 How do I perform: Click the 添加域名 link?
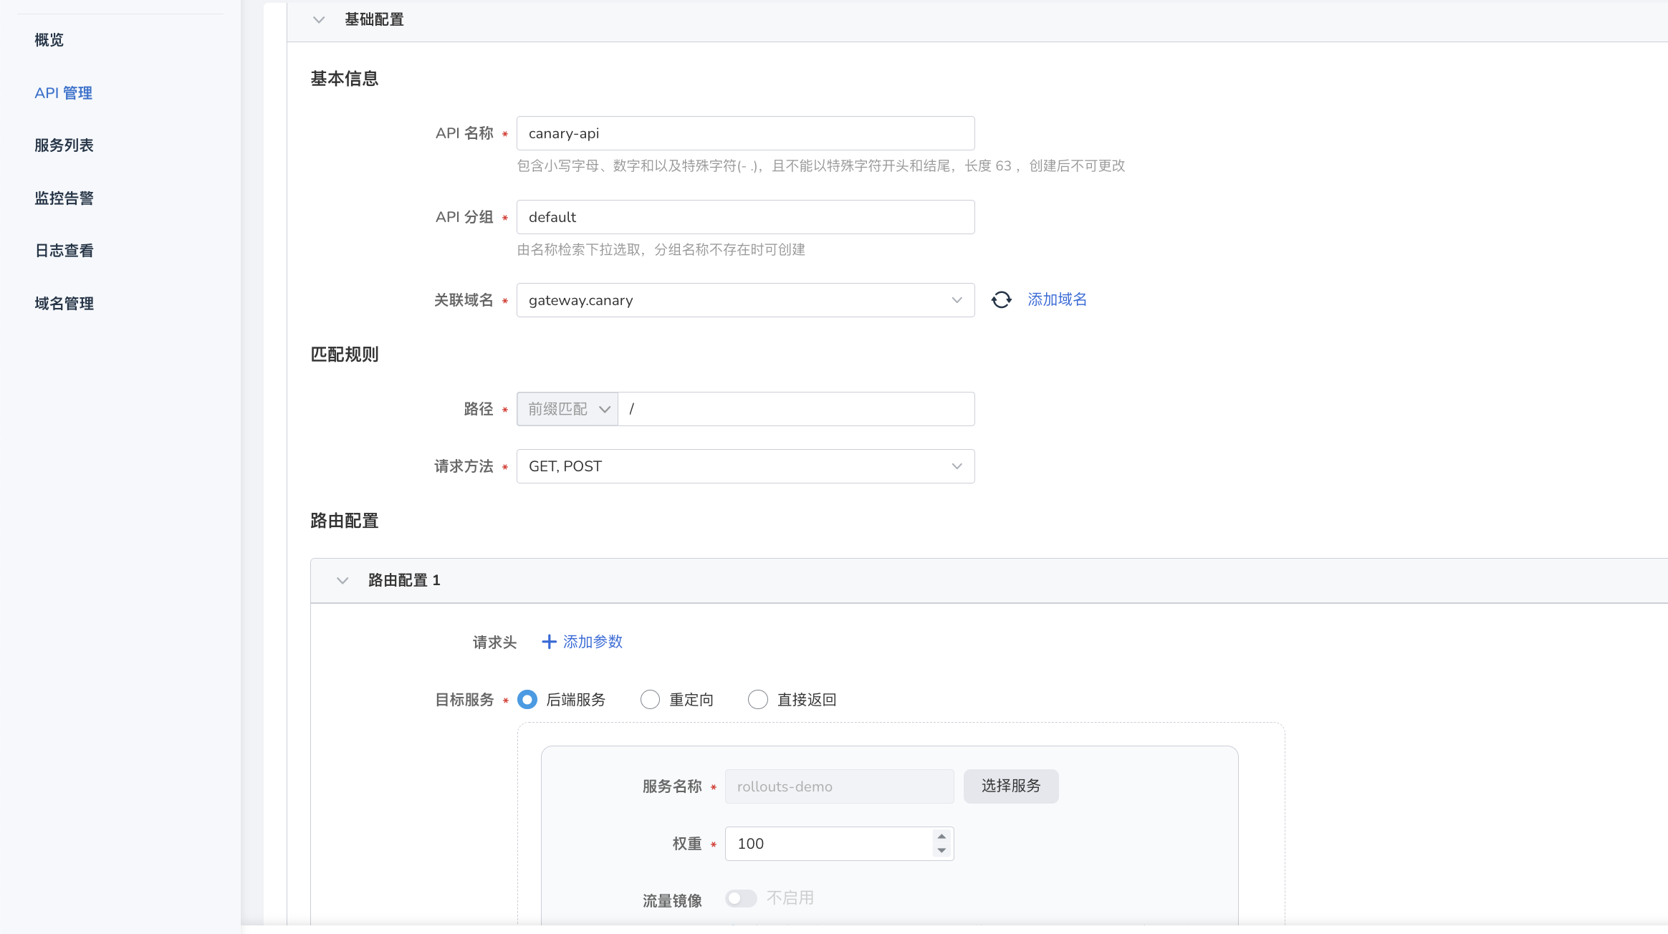(x=1057, y=299)
